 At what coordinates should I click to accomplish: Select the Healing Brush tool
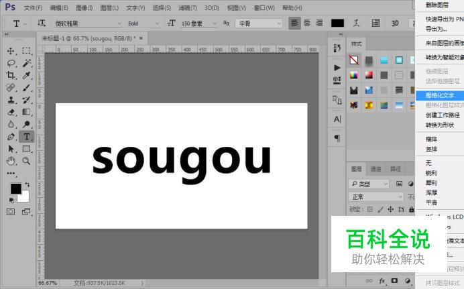(x=11, y=88)
